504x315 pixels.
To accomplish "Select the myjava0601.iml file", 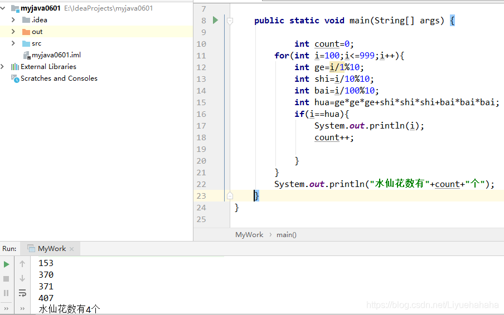I will [x=56, y=55].
